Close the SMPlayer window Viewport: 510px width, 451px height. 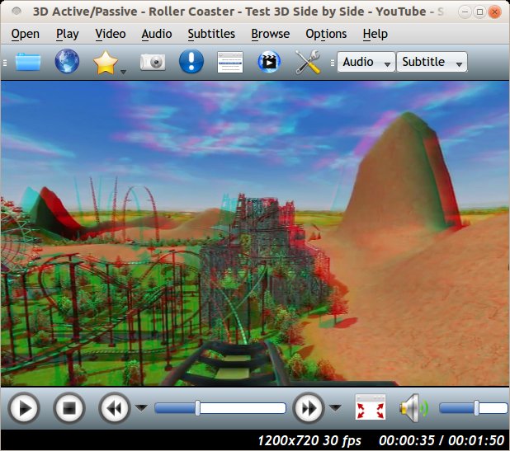pos(494,12)
